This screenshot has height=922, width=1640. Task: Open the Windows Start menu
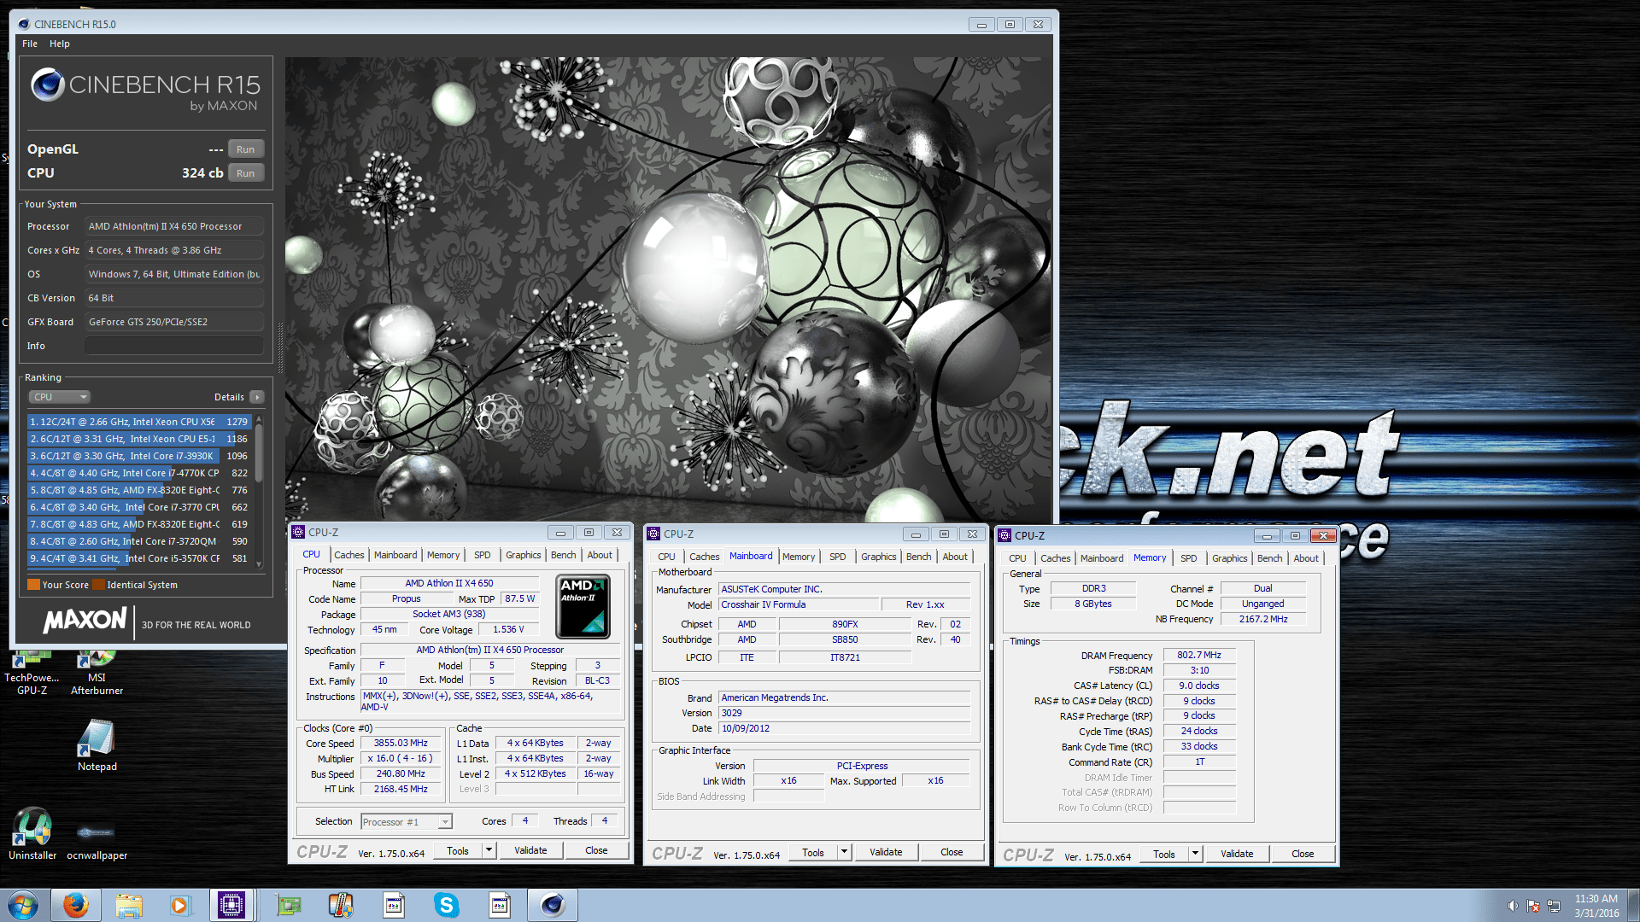pos(23,904)
